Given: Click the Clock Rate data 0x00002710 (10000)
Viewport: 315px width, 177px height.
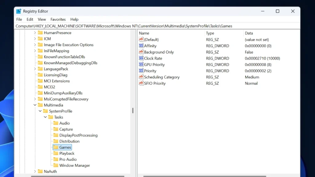Looking at the screenshot, I should coord(262,58).
